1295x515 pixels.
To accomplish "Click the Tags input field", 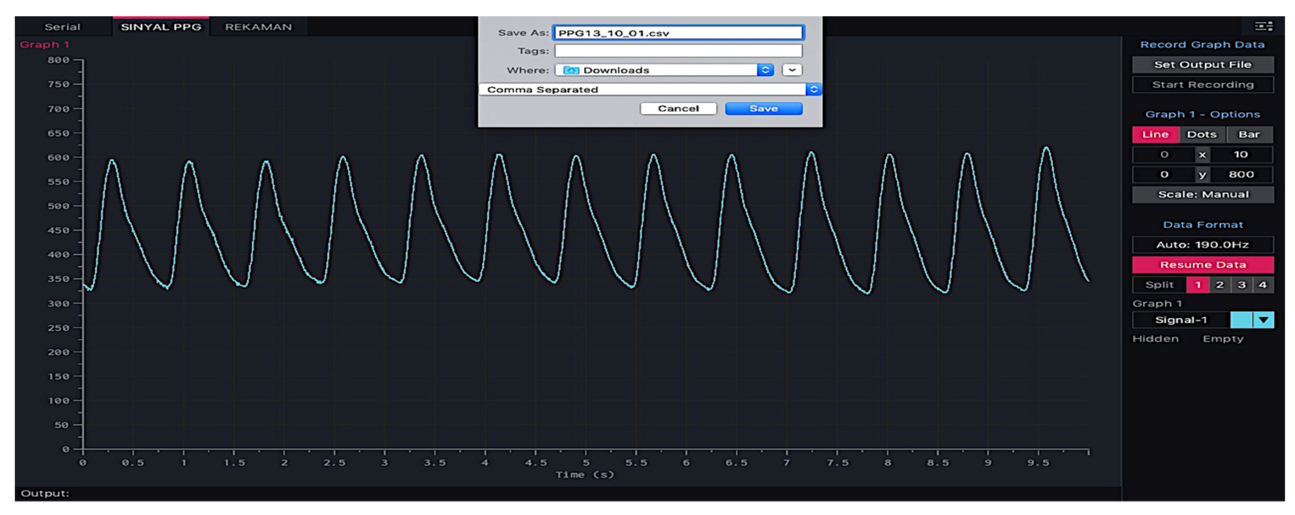I will [x=678, y=51].
